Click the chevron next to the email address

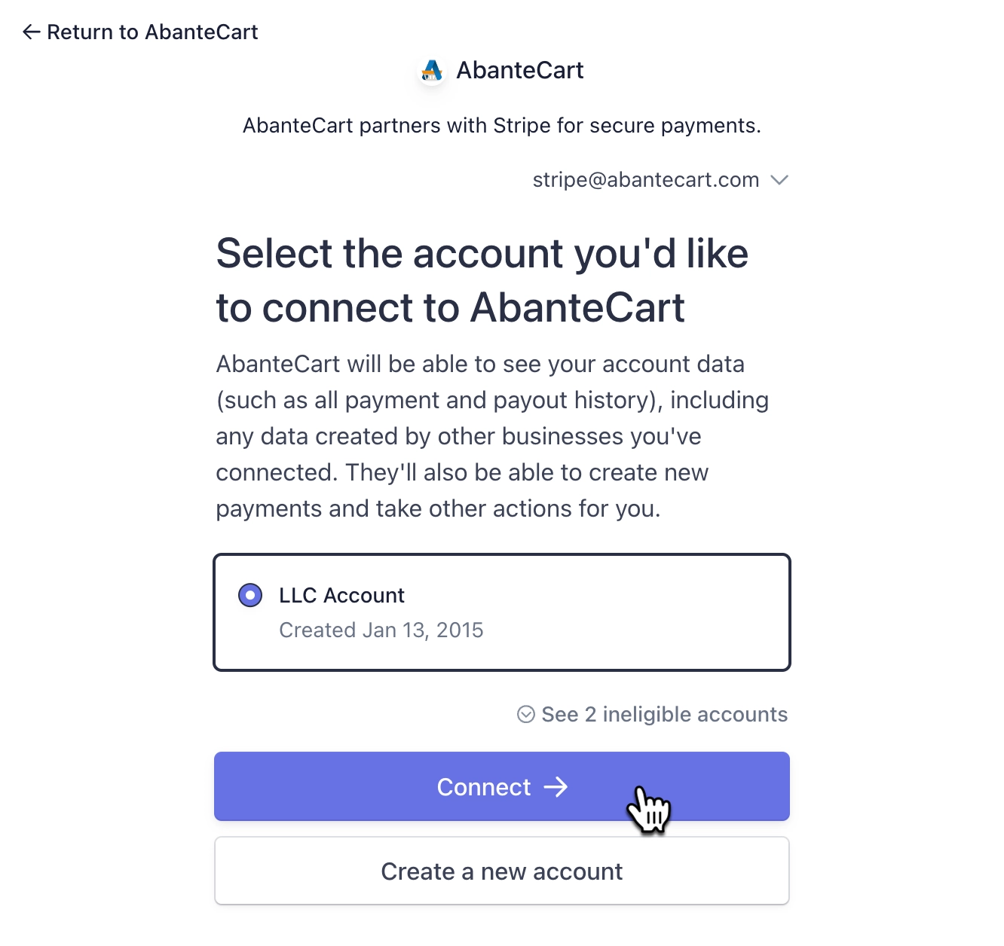pyautogui.click(x=779, y=180)
